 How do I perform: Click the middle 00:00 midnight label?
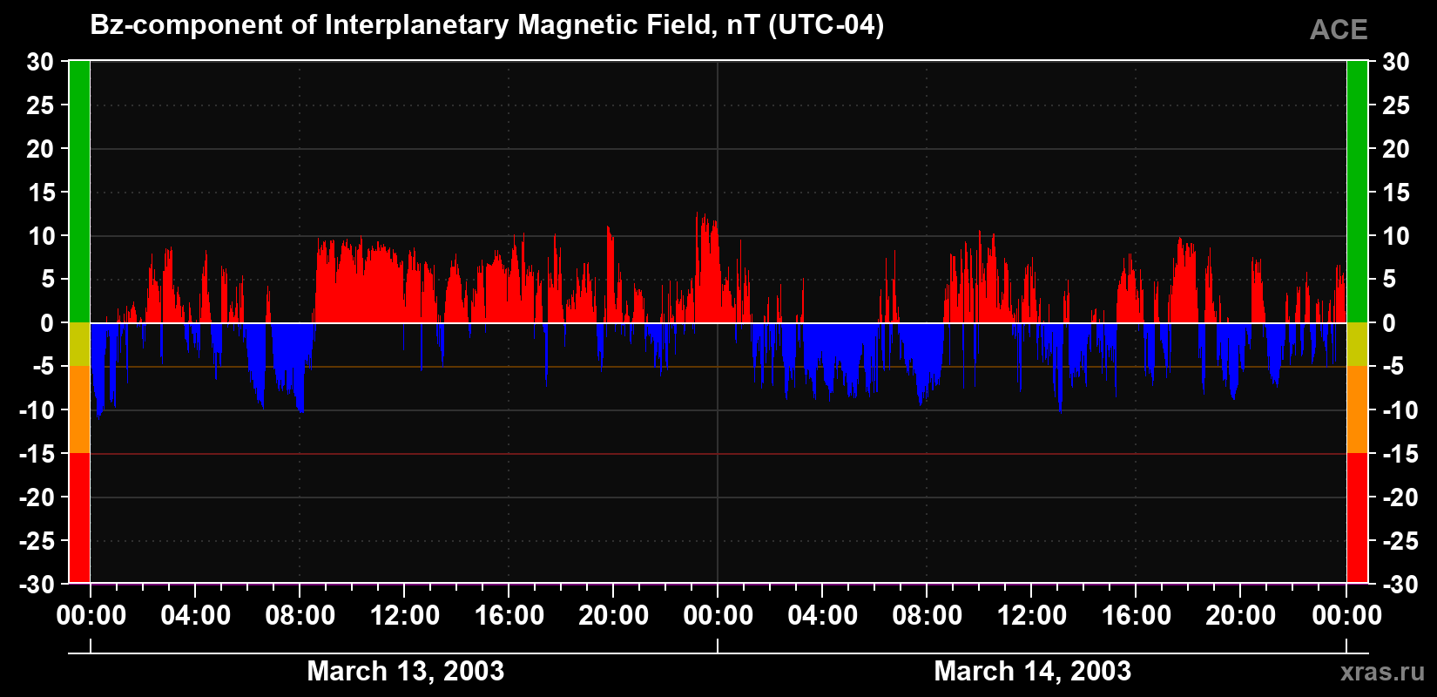(x=718, y=615)
